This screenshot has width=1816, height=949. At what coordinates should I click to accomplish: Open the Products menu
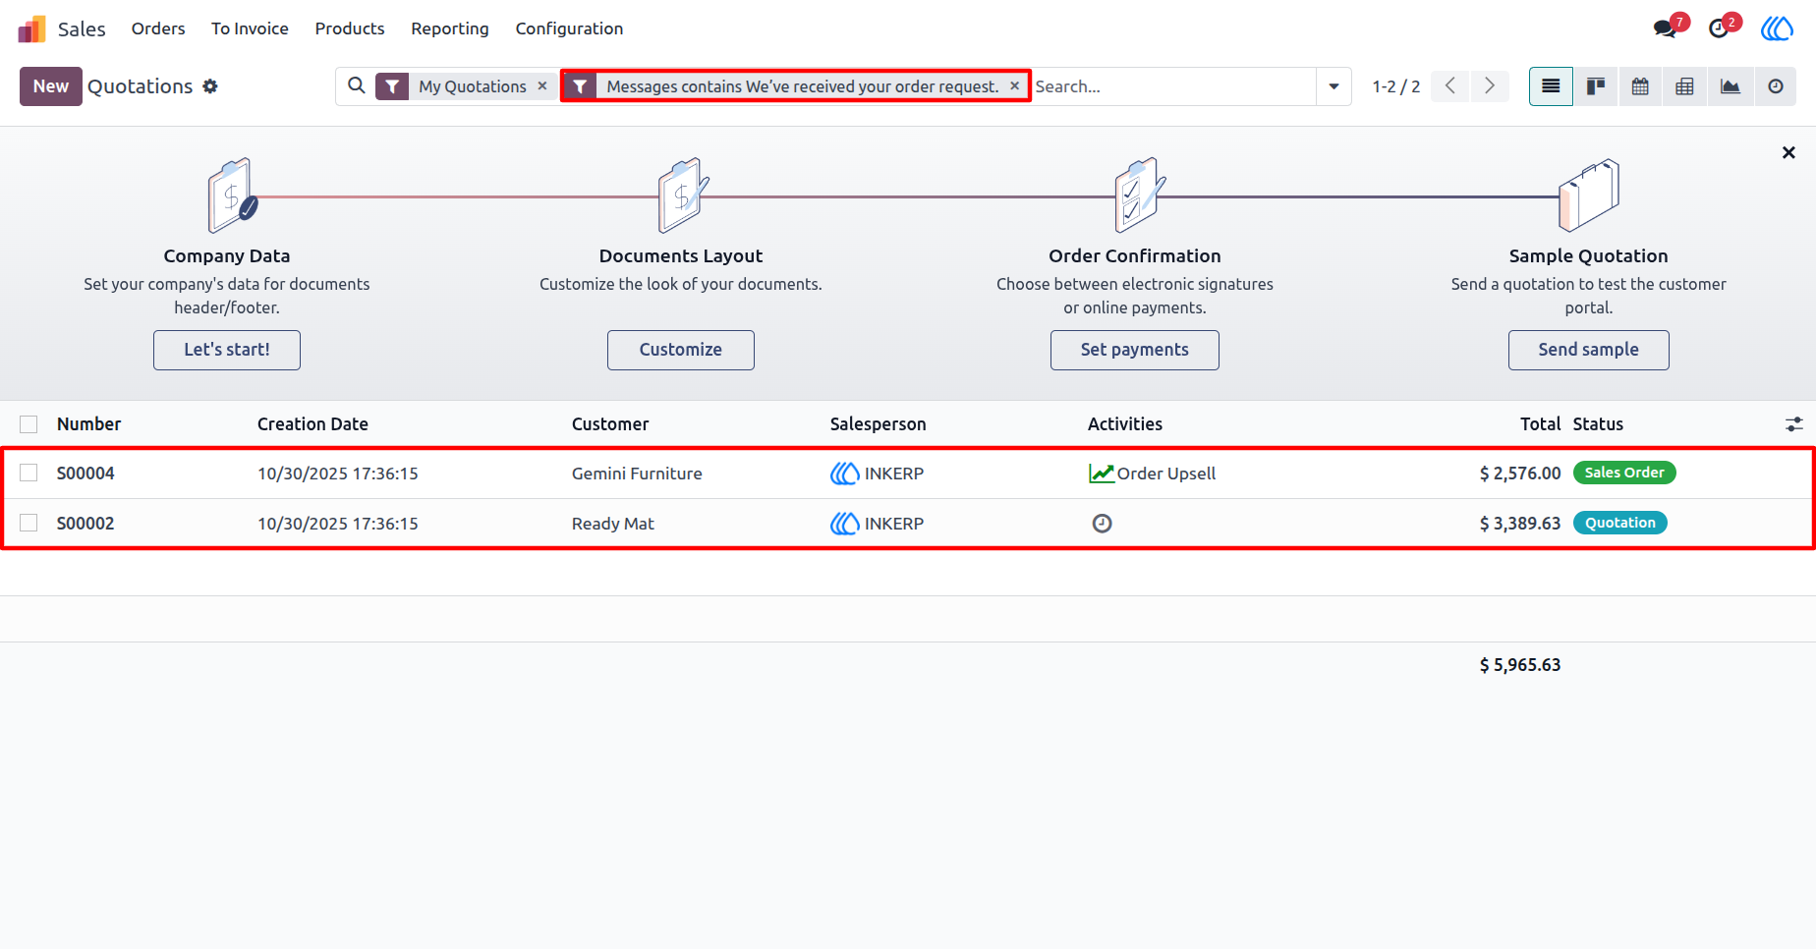[x=350, y=28]
